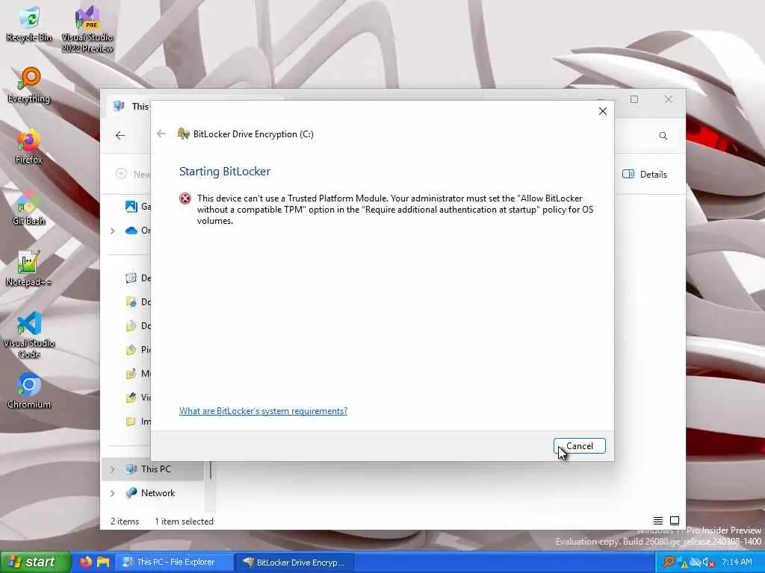Select OneDrive in File Explorer sidebar

point(137,230)
